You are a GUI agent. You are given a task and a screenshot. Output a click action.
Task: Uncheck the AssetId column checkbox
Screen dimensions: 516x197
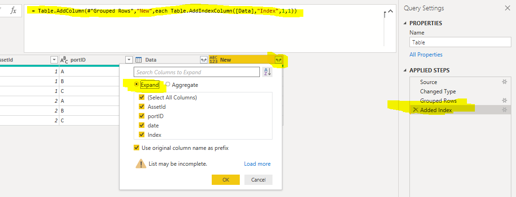tap(142, 106)
